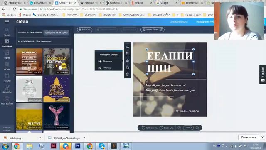
Task: Click the Untitled design name
Action: point(179,22)
